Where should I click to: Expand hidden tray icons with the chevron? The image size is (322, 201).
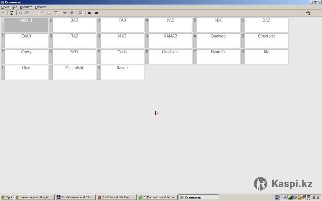(282, 198)
